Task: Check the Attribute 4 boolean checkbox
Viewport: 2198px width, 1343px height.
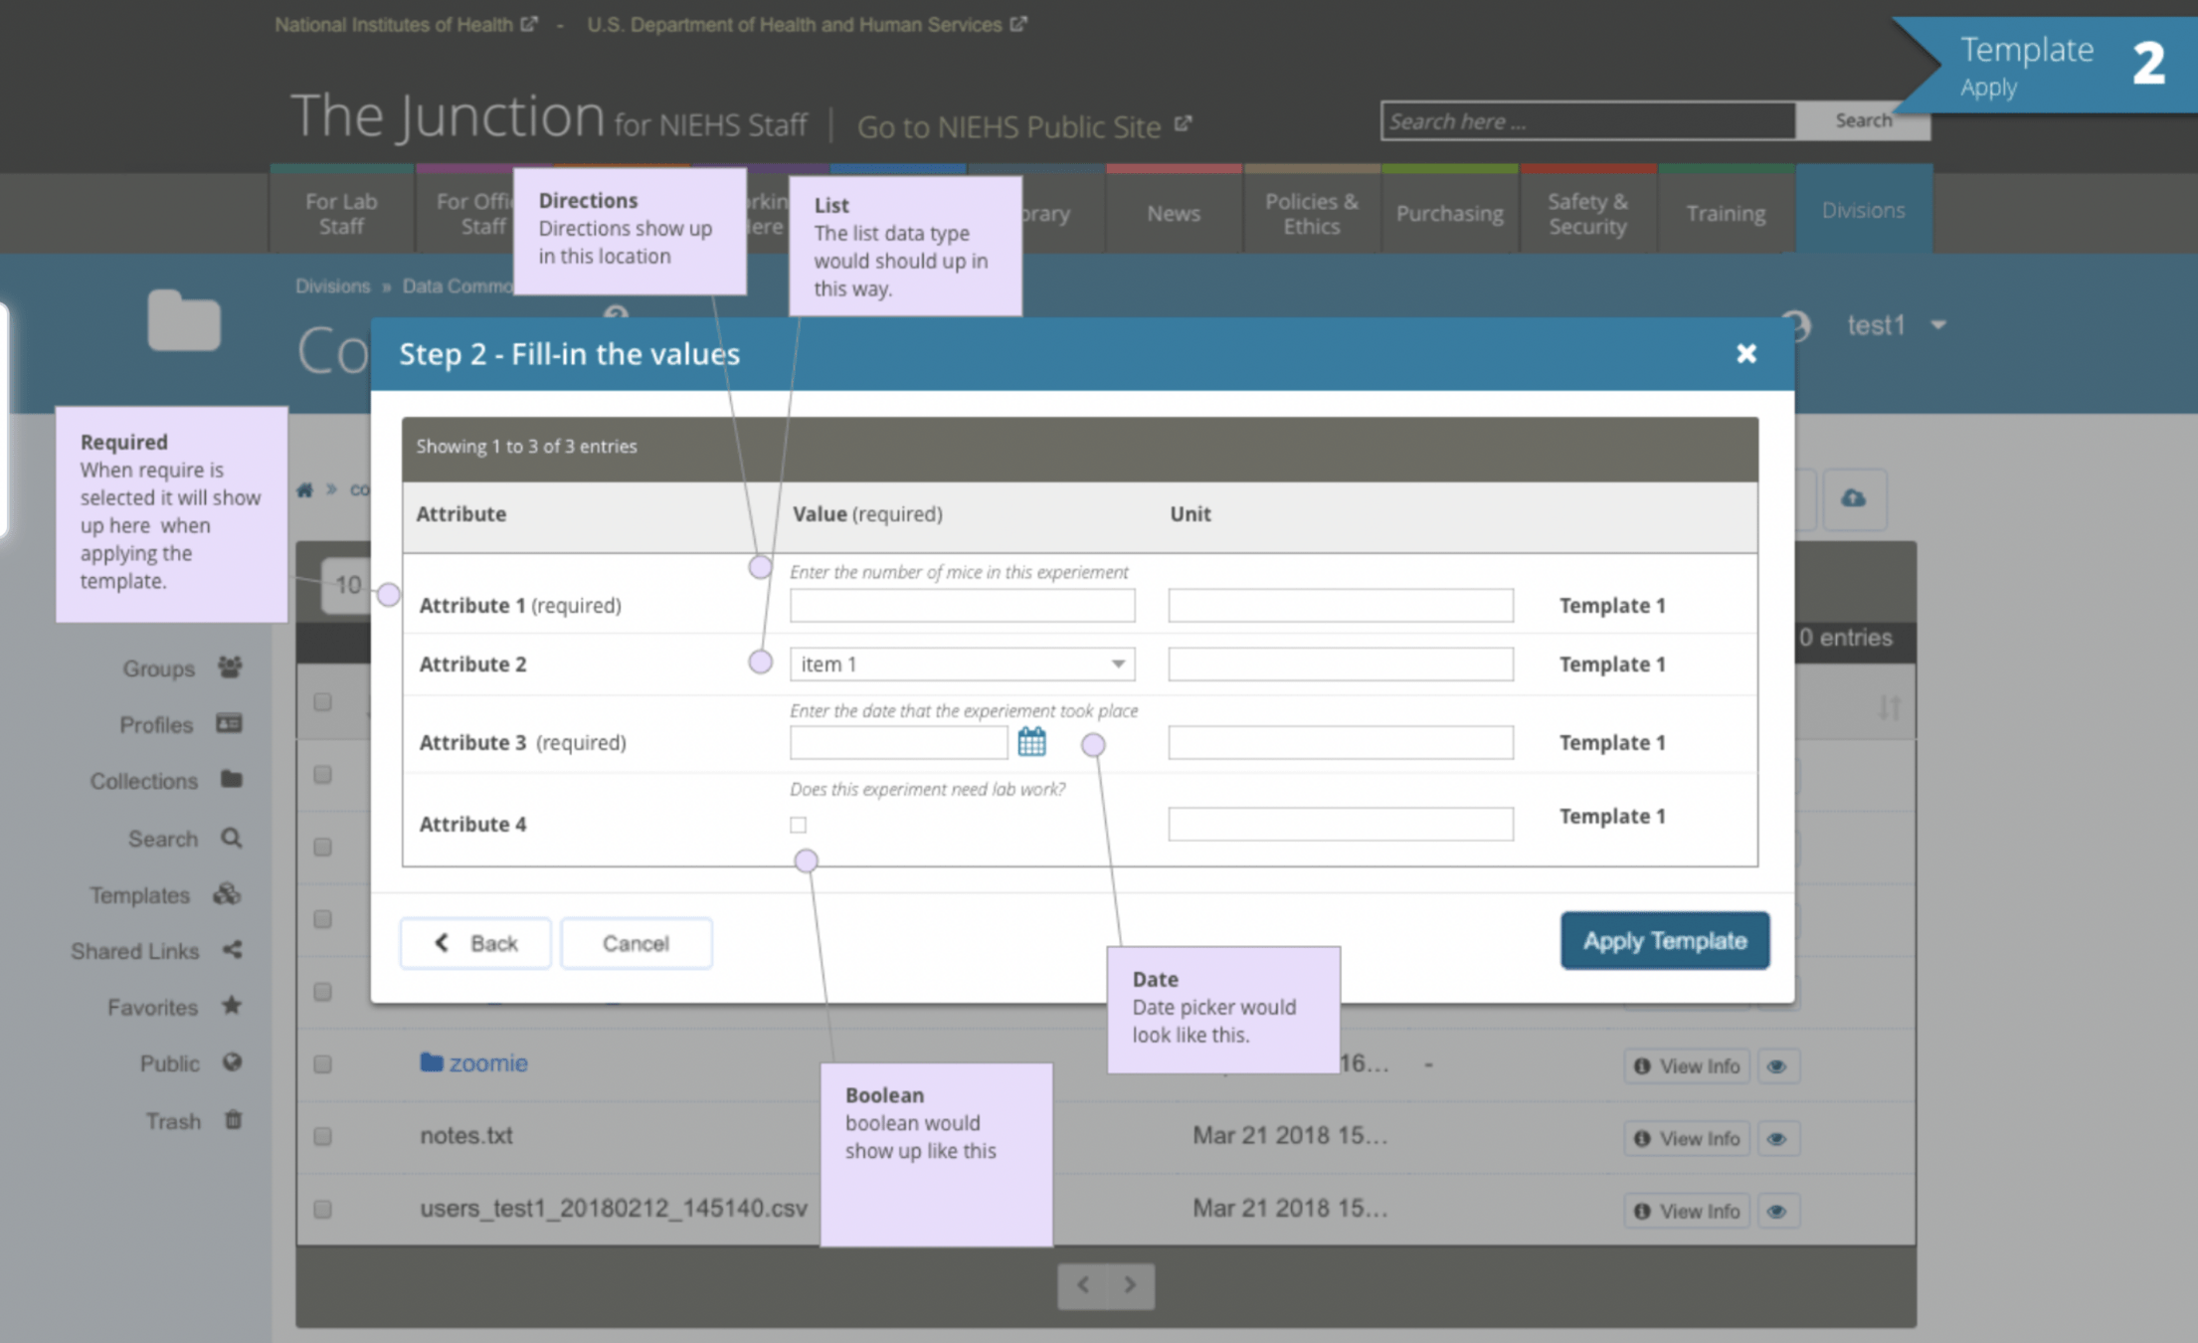Action: [x=798, y=825]
